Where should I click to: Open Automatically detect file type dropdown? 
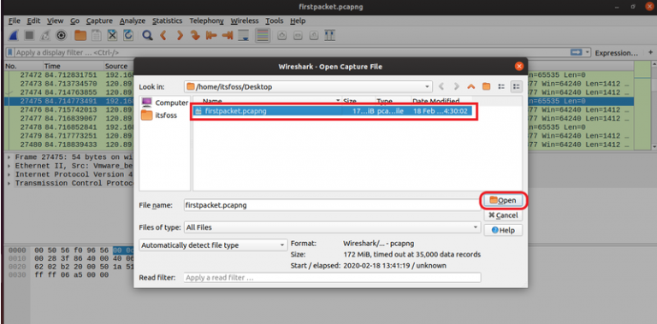coord(212,245)
